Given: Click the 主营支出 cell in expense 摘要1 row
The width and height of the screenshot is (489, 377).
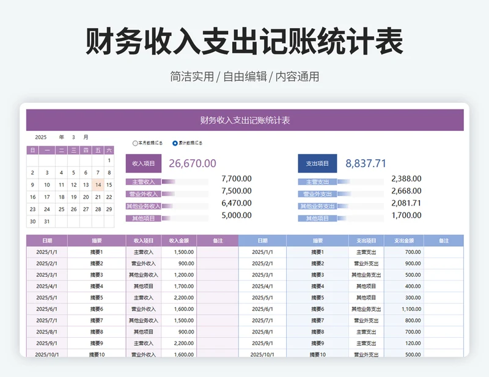Looking at the screenshot, I should point(366,252).
